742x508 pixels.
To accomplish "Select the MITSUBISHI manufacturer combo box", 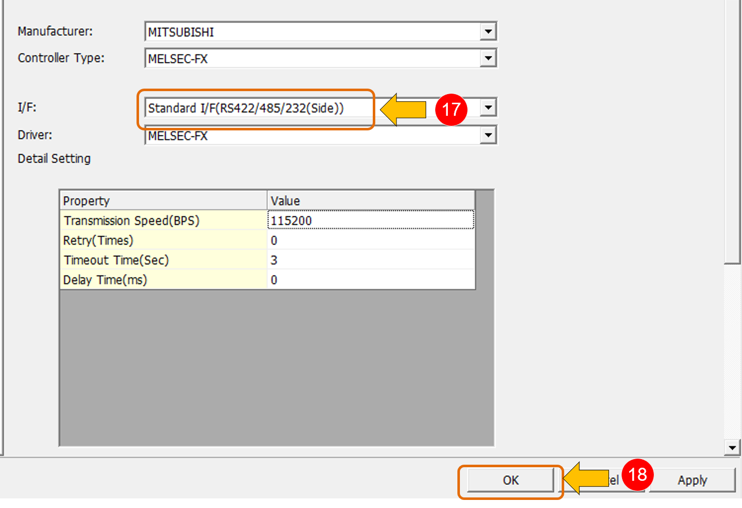I will pyautogui.click(x=320, y=32).
